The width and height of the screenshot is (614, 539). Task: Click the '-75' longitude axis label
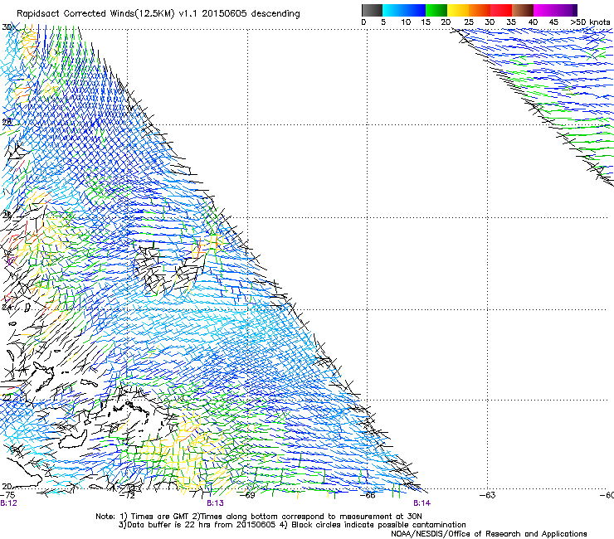[7, 495]
